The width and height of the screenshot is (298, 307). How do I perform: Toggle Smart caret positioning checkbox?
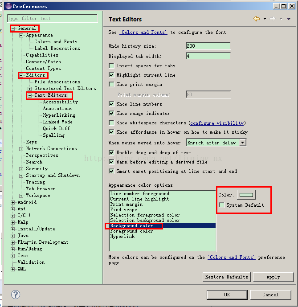tap(111, 171)
